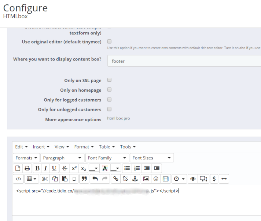The height and width of the screenshot is (221, 261).
Task: Insert a numbered list
Action: click(137, 168)
